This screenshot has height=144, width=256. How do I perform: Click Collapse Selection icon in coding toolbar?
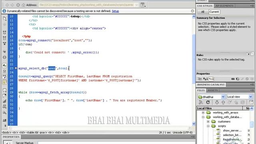point(4,38)
